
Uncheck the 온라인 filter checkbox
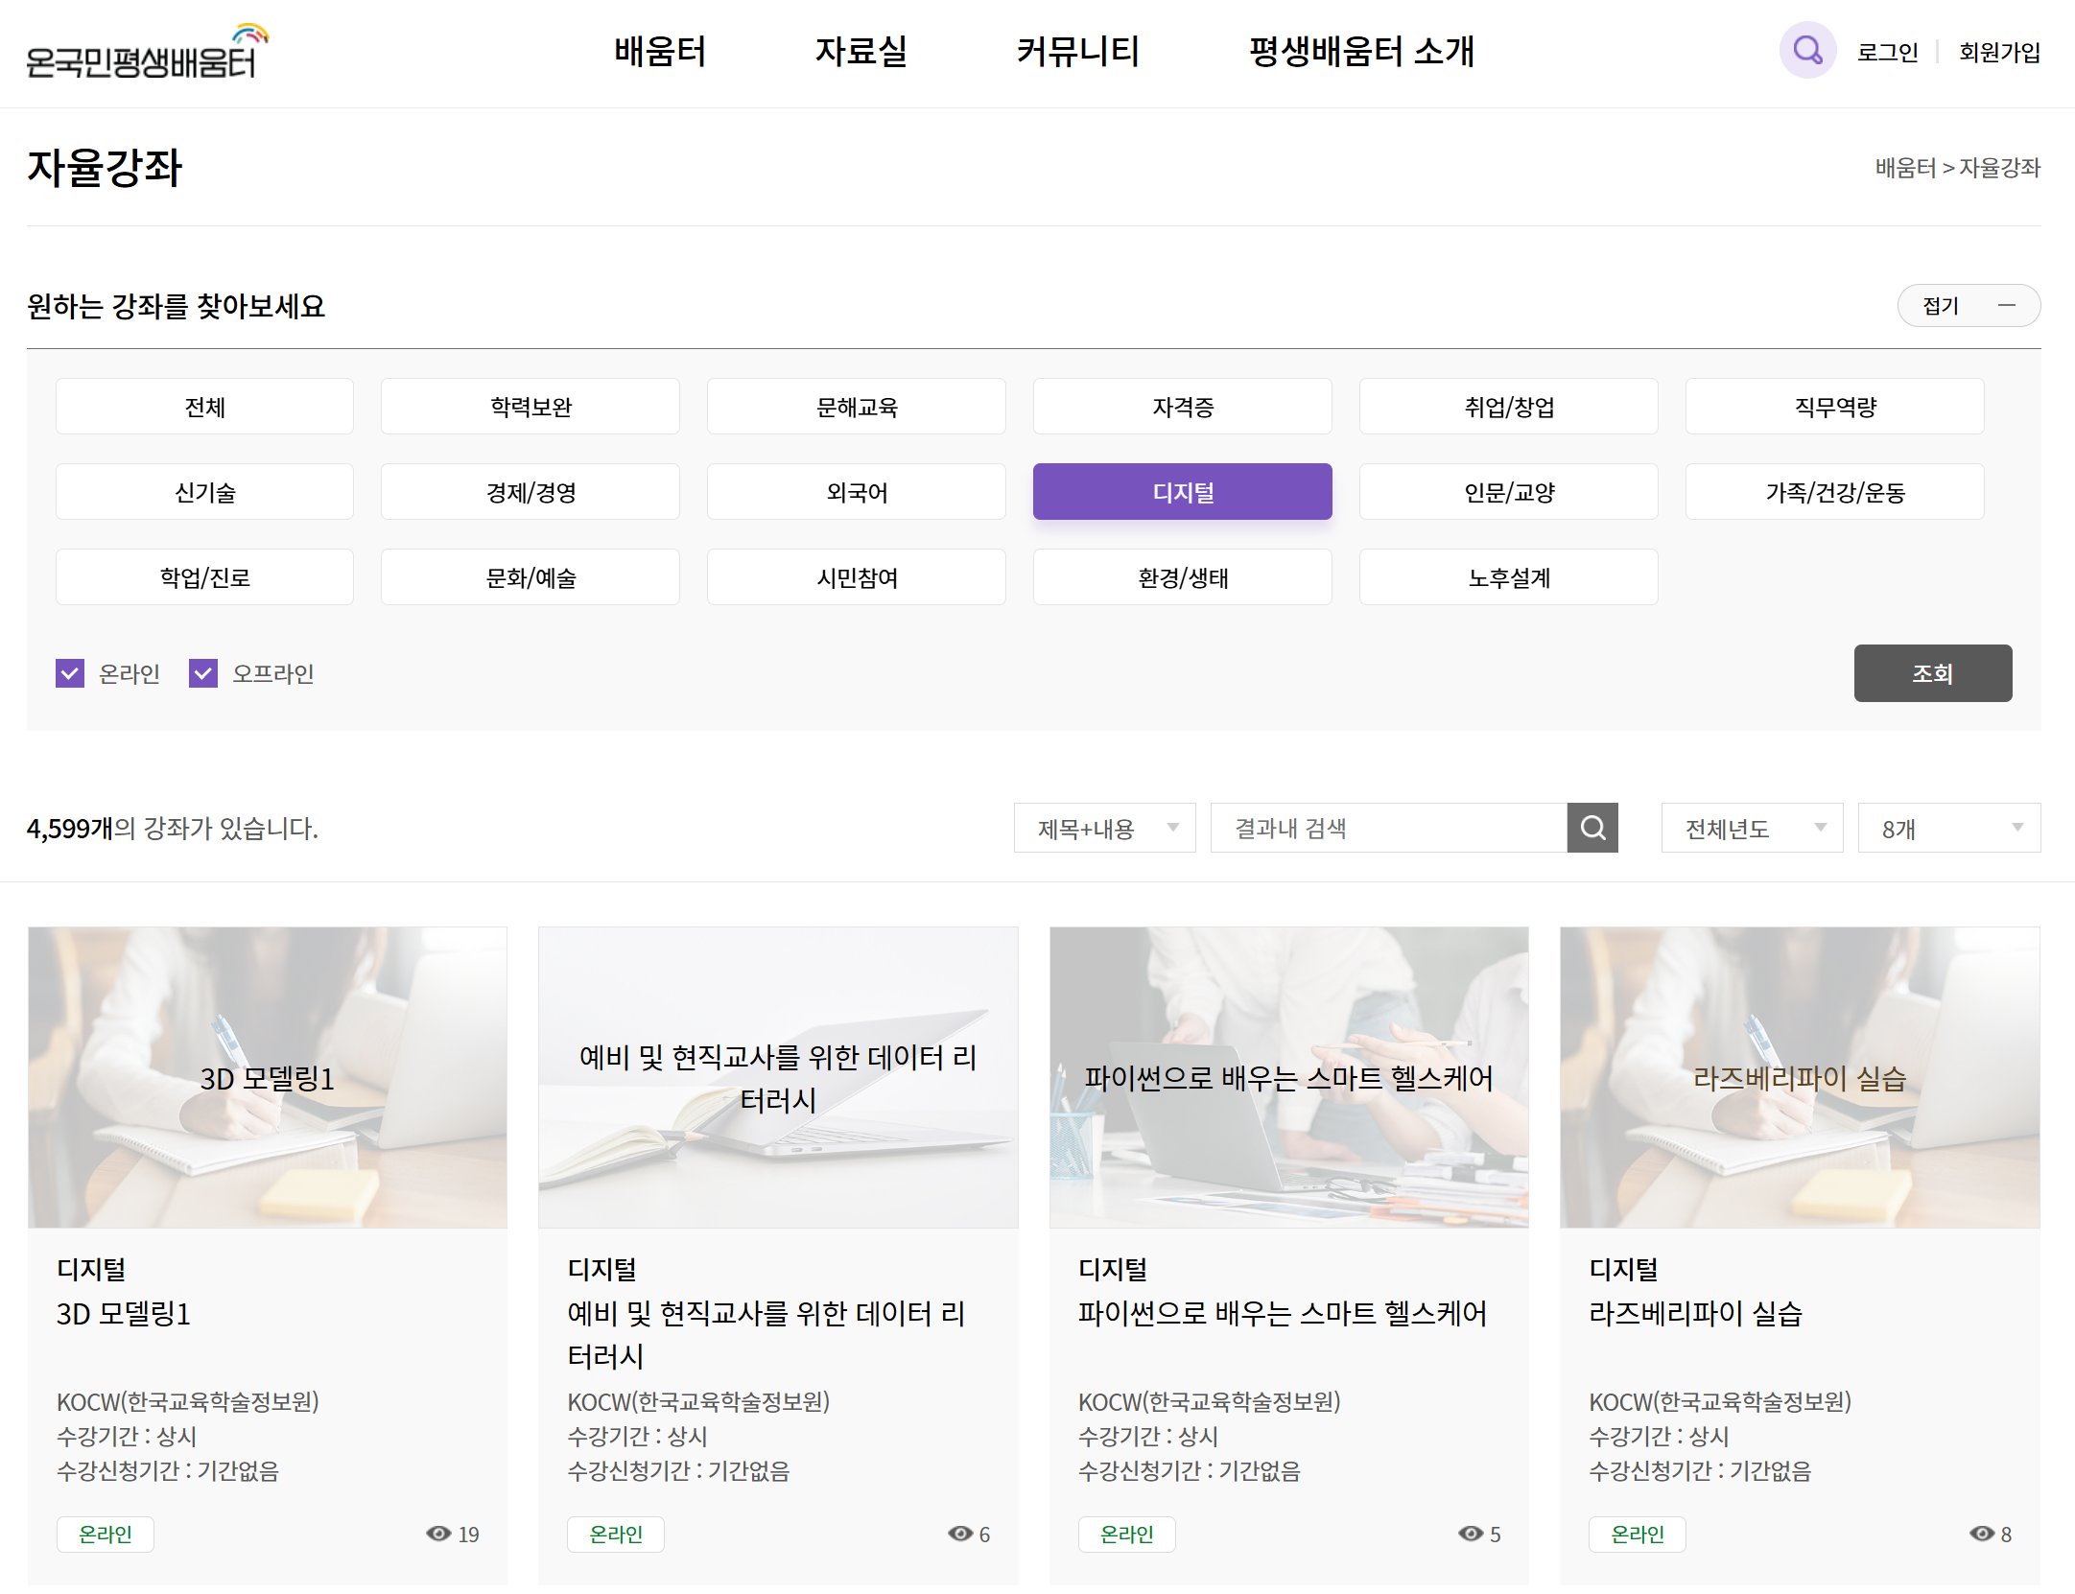tap(70, 672)
